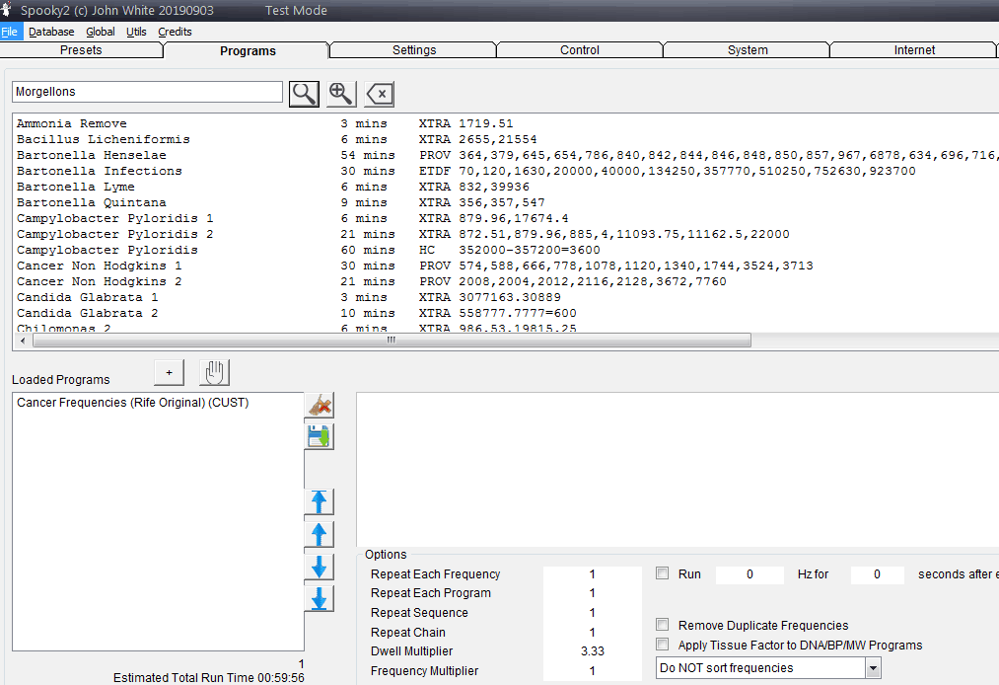Click the magnifier search button

(304, 94)
